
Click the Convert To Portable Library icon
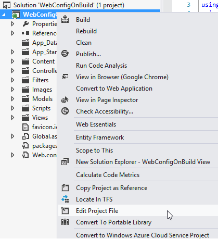(x=65, y=222)
